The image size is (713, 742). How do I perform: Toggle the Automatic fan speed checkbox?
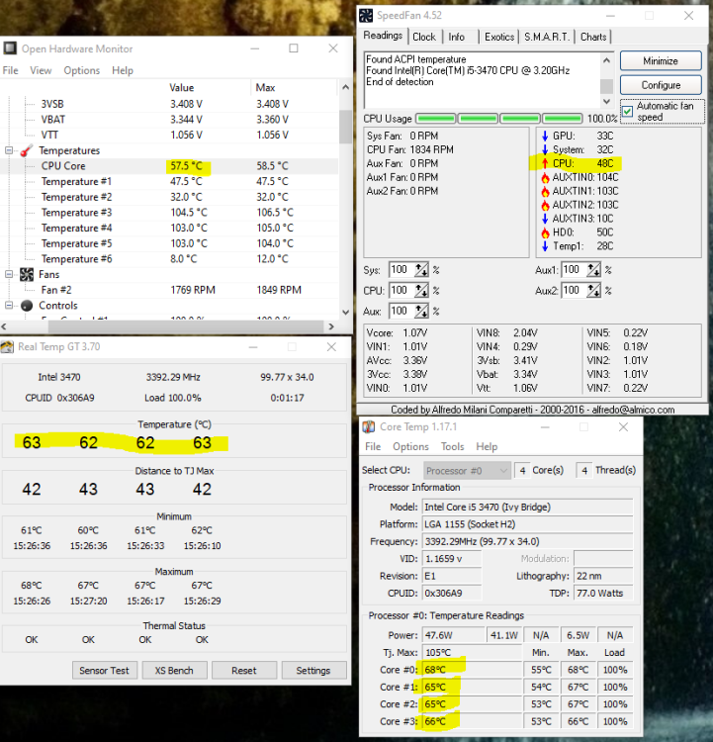tap(627, 110)
